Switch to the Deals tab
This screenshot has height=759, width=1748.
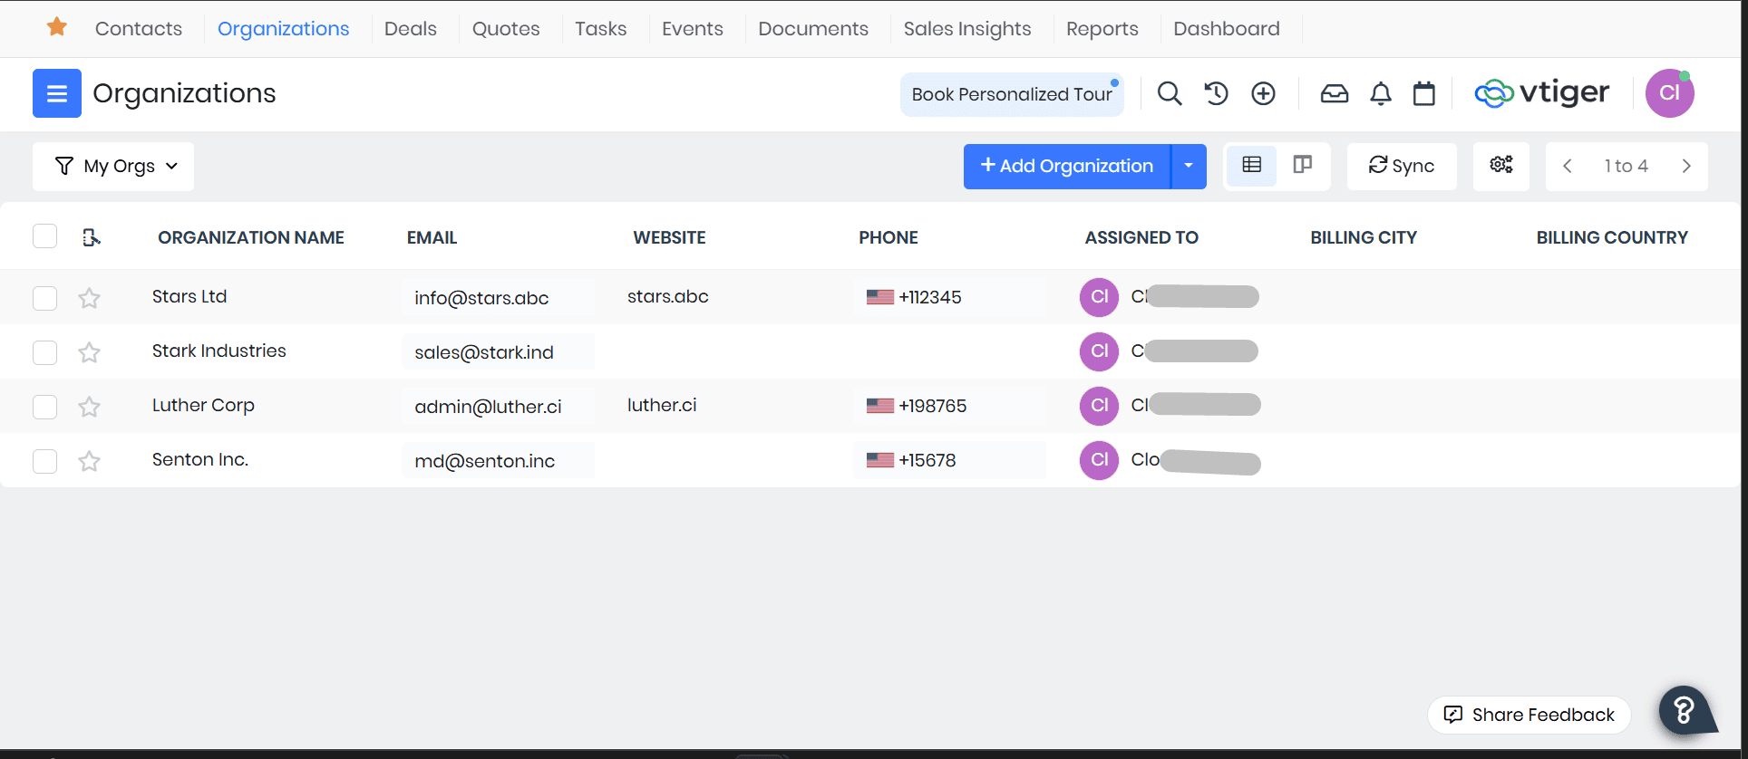410,29
